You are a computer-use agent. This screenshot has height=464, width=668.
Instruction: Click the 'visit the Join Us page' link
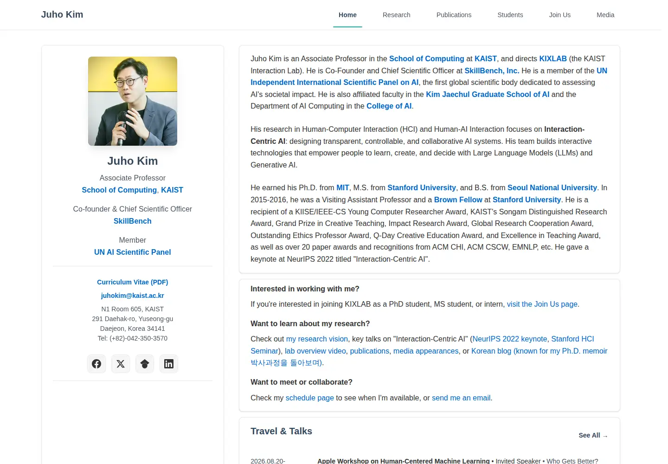[x=542, y=304]
